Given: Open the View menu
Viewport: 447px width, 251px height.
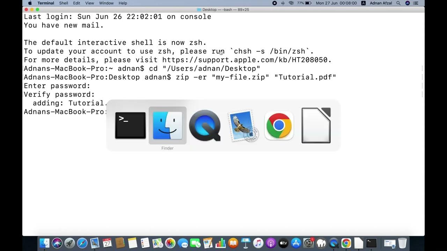Looking at the screenshot, I should (90, 3).
